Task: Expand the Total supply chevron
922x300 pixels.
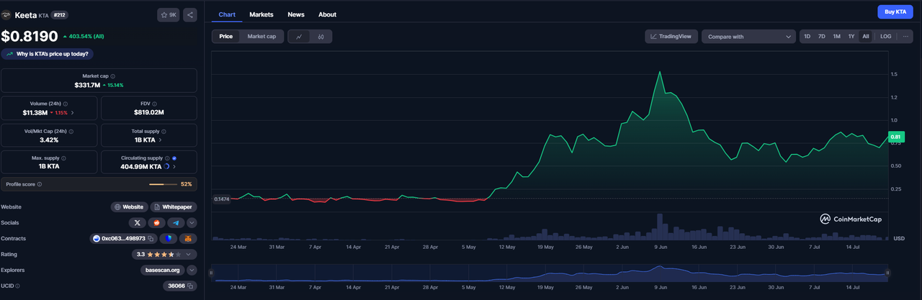Action: pyautogui.click(x=161, y=140)
